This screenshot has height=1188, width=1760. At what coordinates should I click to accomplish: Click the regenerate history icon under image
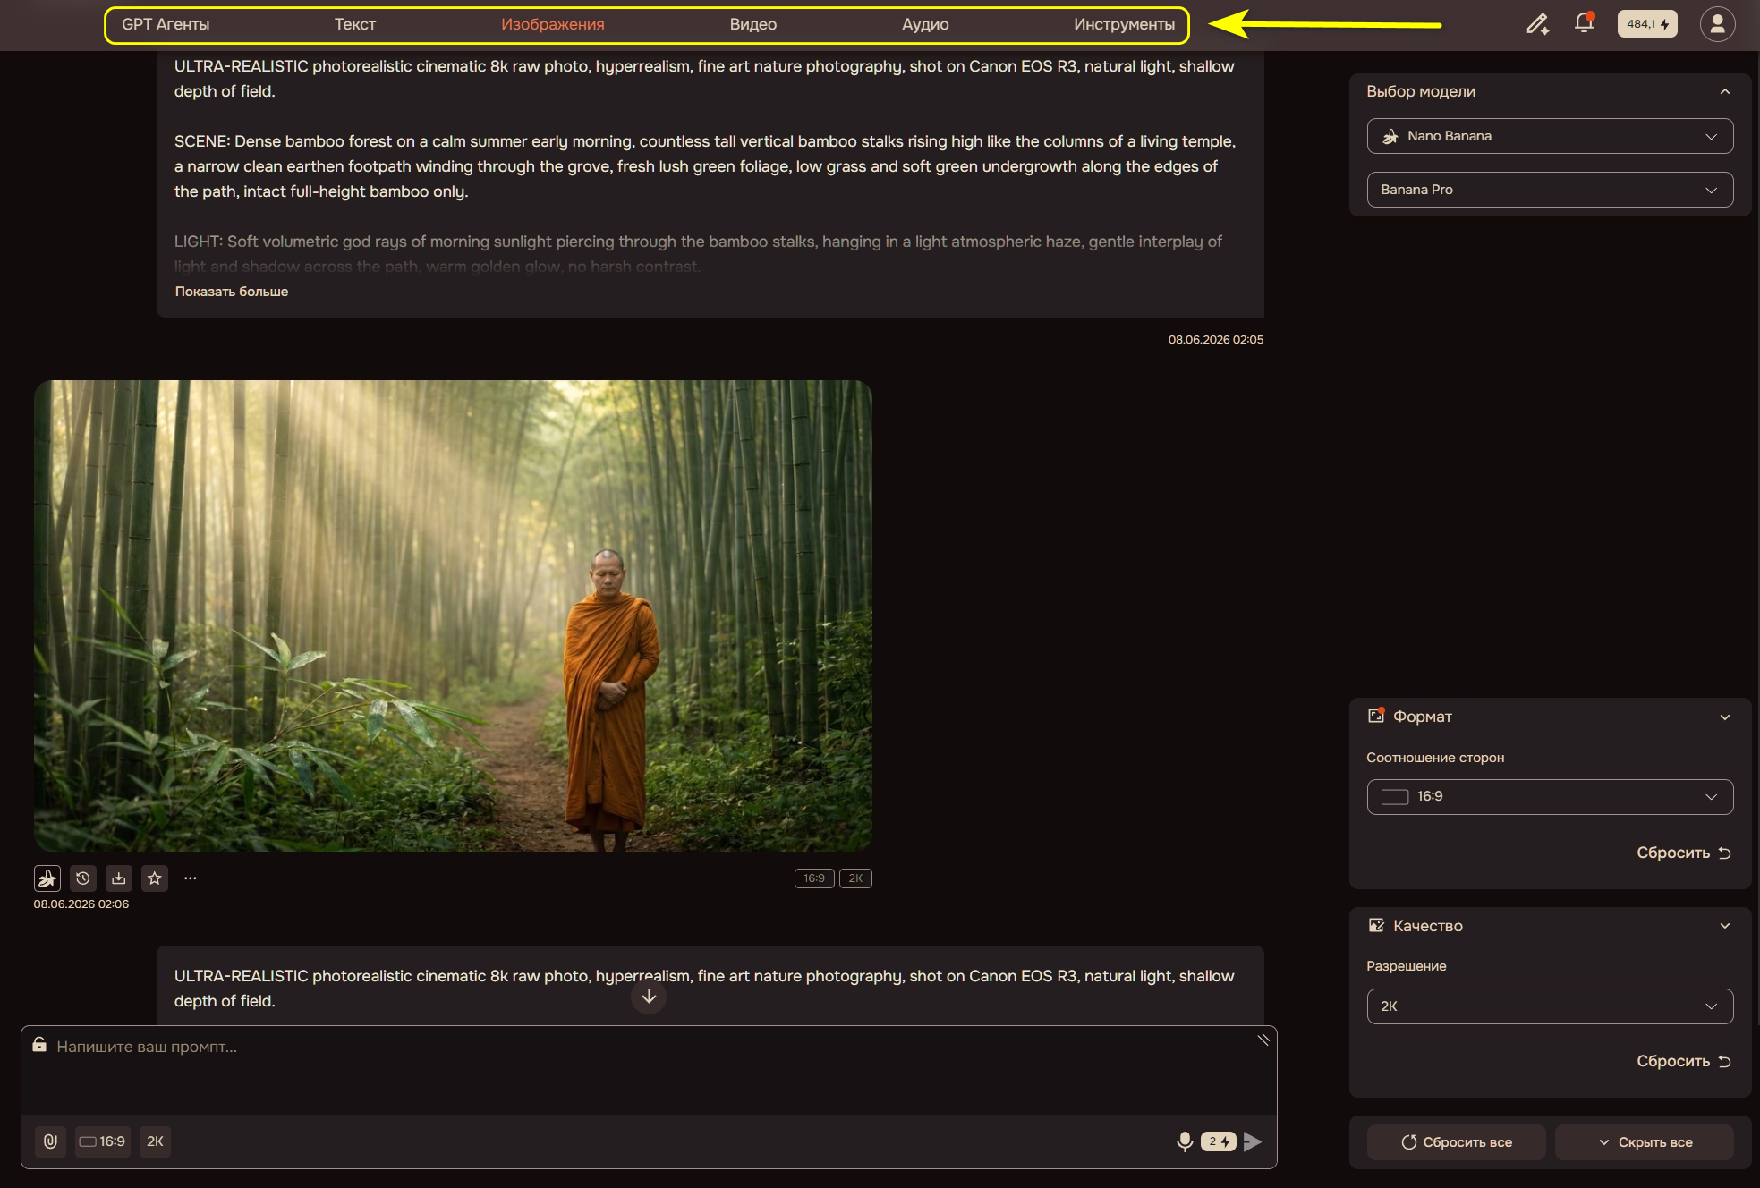tap(83, 878)
